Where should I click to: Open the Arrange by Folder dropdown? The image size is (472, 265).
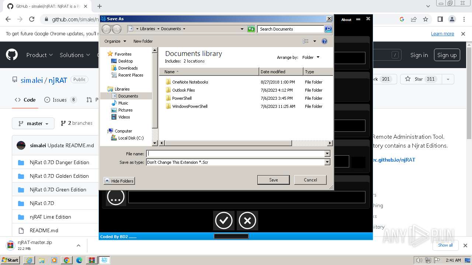tap(311, 57)
